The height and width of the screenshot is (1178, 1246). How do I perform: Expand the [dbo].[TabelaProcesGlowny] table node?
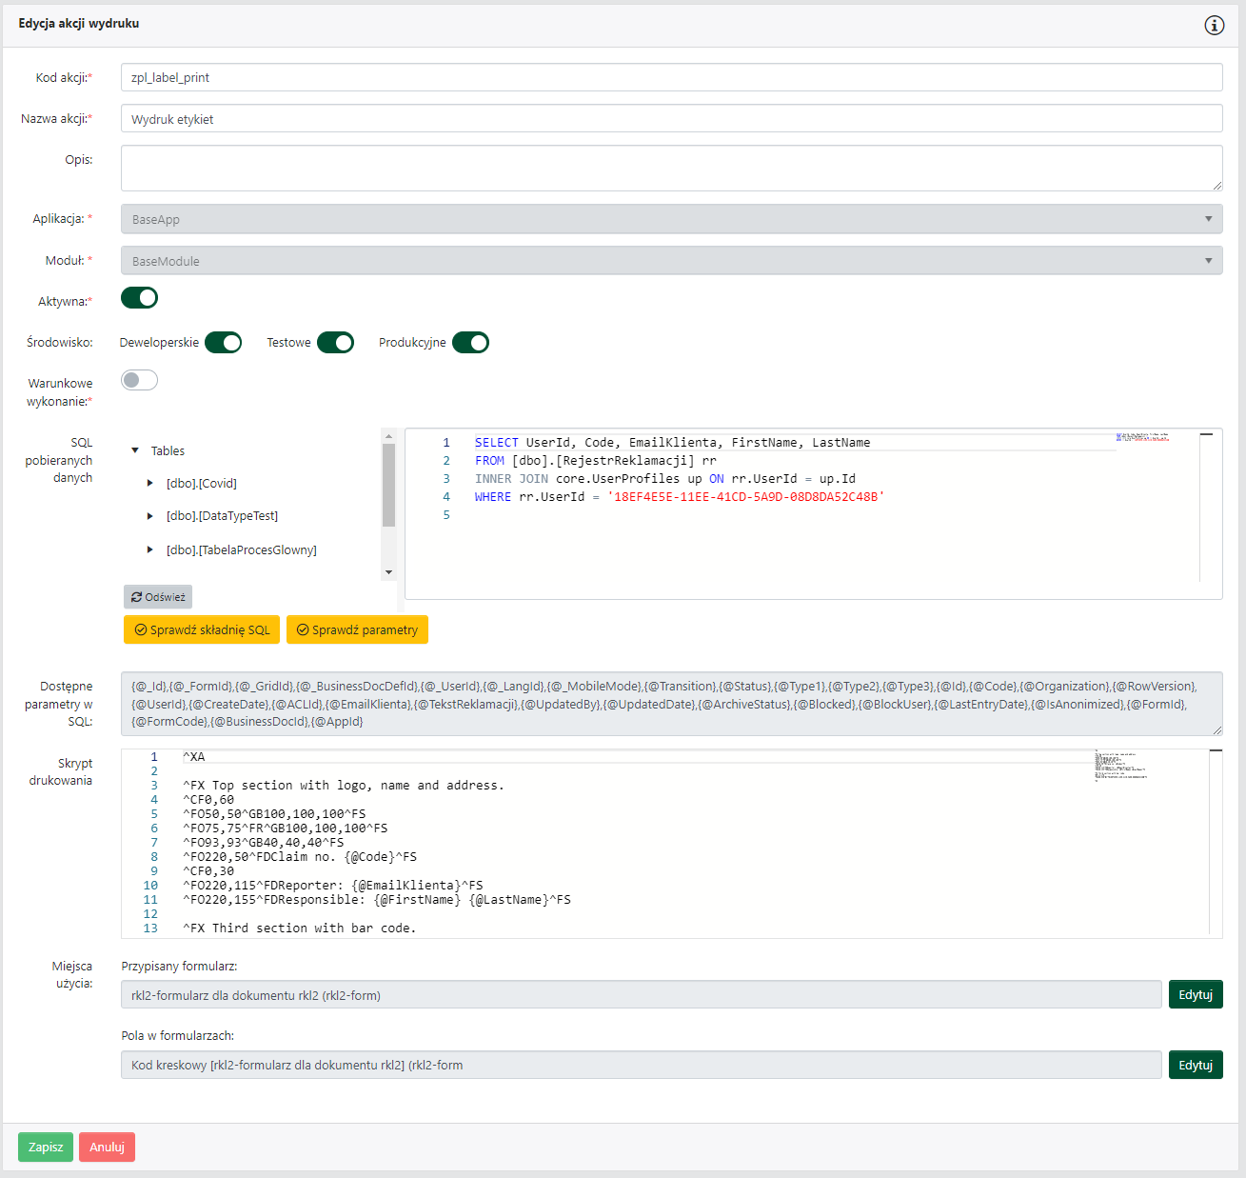pyautogui.click(x=150, y=549)
